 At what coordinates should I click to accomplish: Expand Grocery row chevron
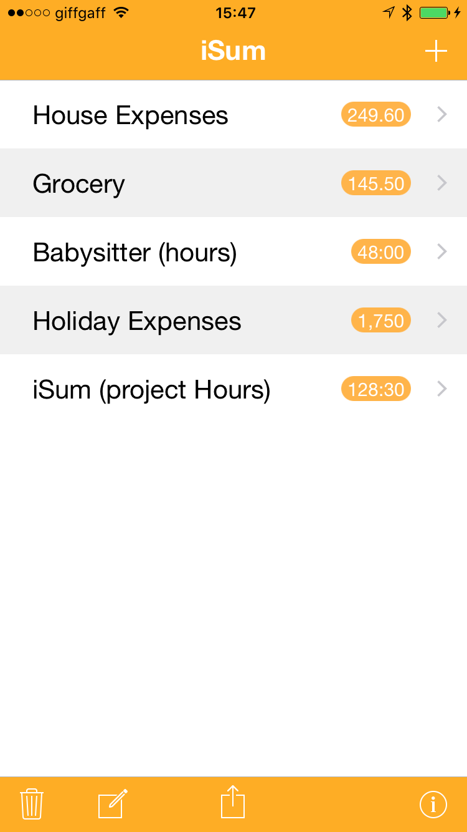tap(442, 183)
